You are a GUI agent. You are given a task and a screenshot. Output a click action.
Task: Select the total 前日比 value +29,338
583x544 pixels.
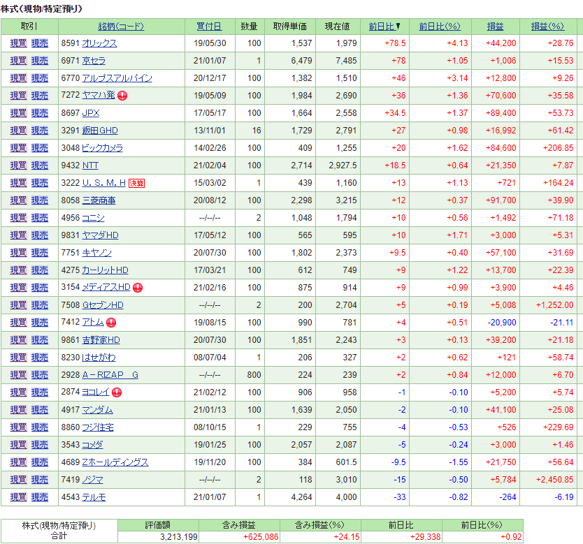point(425,537)
